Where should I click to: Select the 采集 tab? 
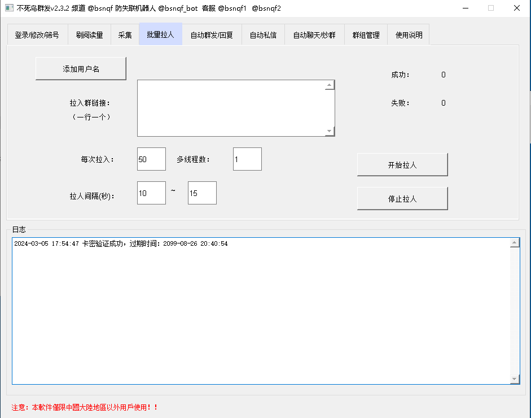point(125,35)
